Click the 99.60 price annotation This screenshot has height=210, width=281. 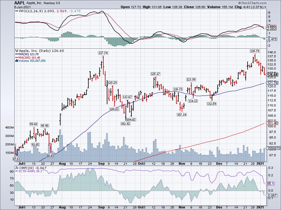pos(33,124)
